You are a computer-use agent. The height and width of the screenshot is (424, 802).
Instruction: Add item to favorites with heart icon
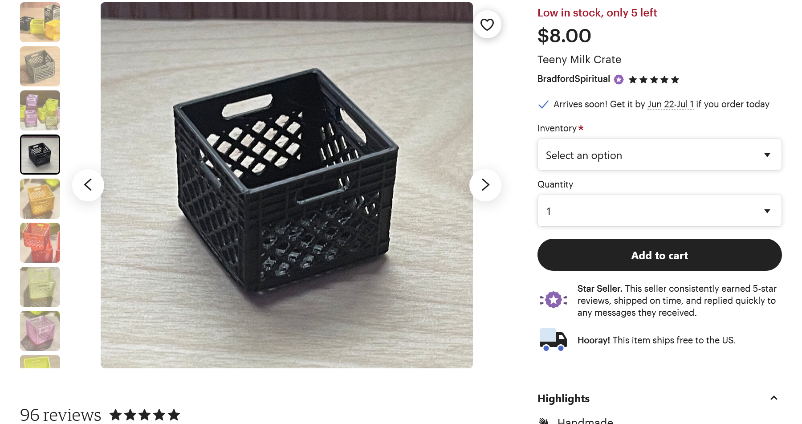tap(487, 24)
